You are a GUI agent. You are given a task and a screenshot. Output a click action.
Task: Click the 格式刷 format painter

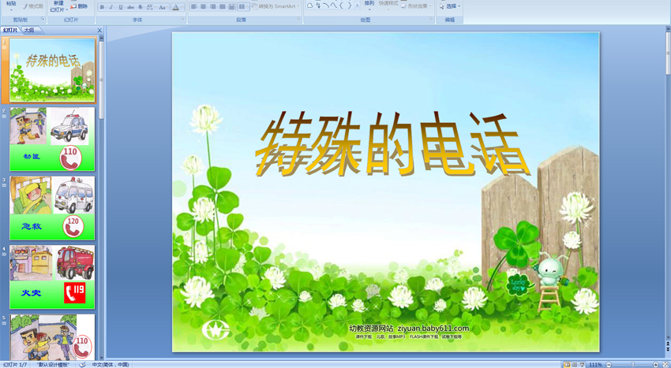(32, 6)
